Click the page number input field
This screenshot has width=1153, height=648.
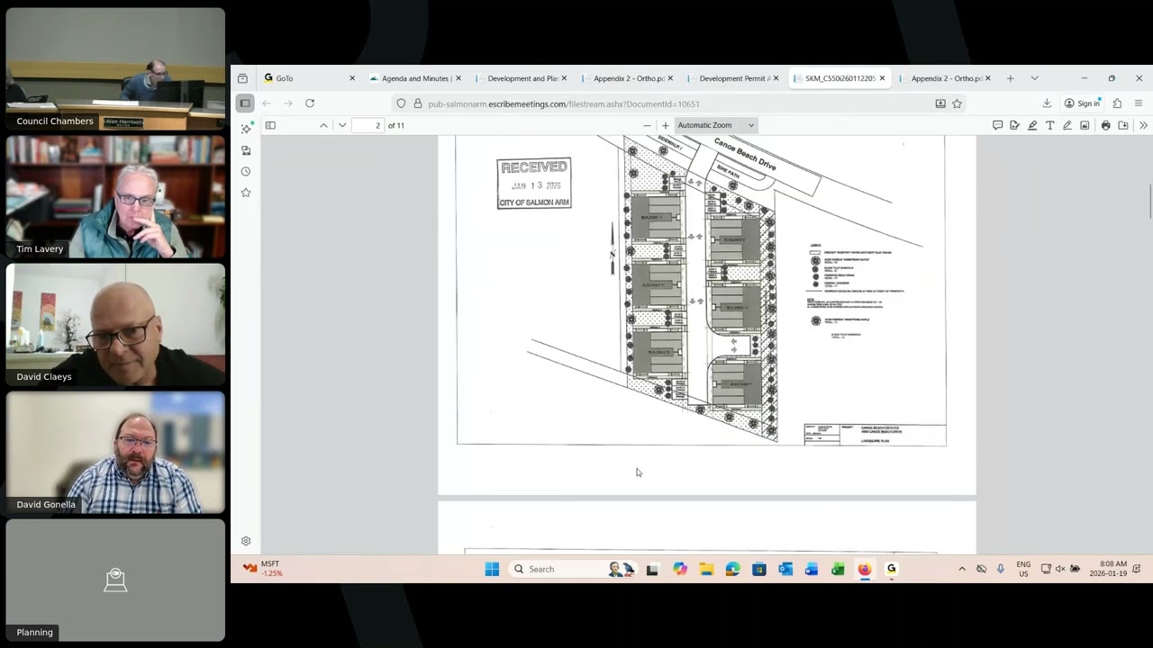368,125
